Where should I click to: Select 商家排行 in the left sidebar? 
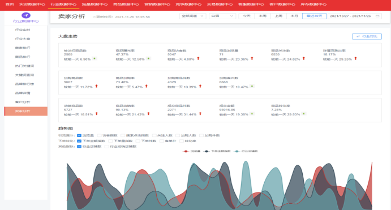point(23,48)
